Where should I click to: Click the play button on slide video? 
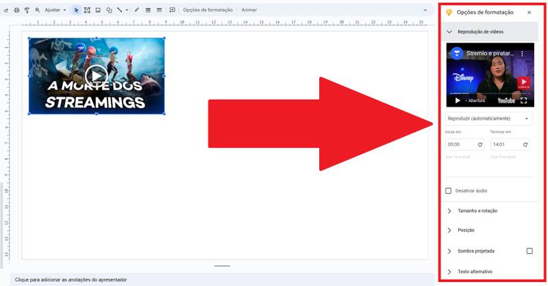pos(96,76)
